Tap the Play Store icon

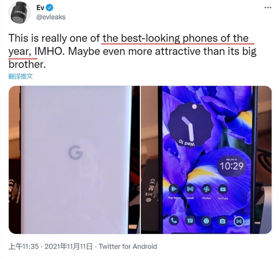(174, 189)
